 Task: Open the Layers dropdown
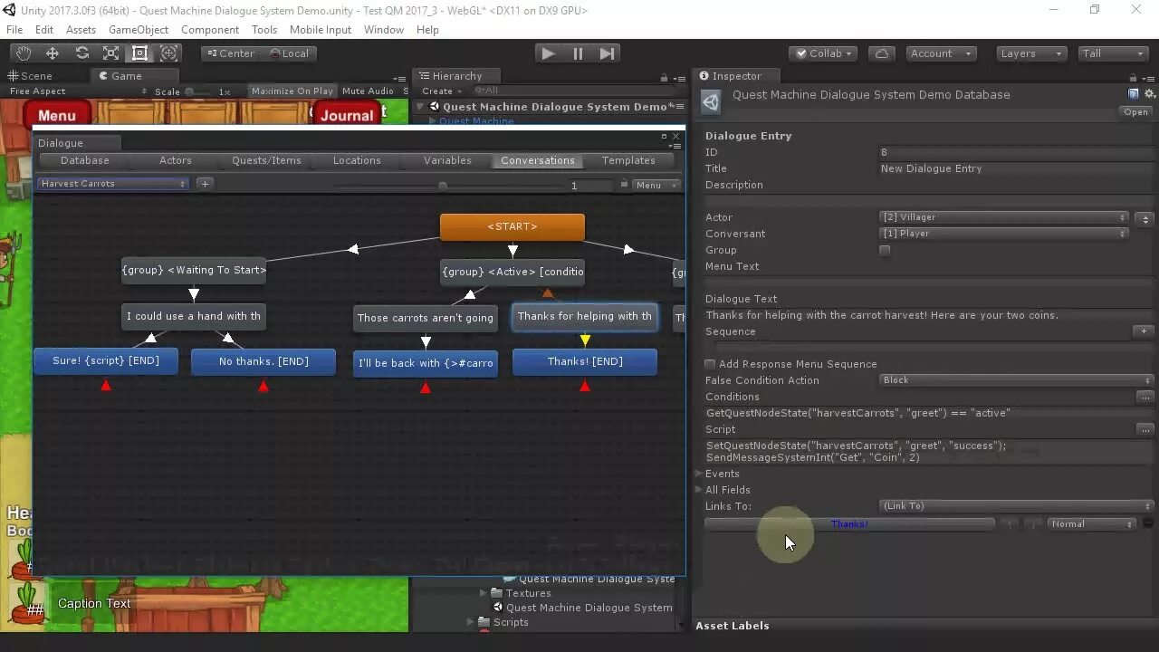[1031, 53]
